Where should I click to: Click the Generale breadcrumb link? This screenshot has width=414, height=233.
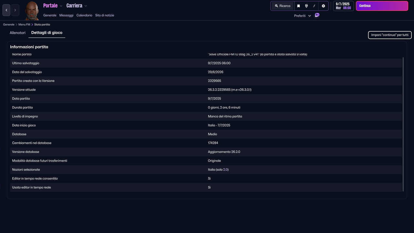click(x=9, y=25)
